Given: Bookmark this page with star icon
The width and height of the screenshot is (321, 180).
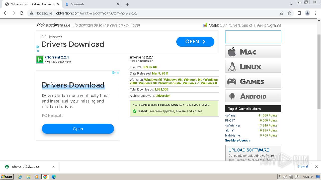Looking at the screenshot, I should pos(289,13).
